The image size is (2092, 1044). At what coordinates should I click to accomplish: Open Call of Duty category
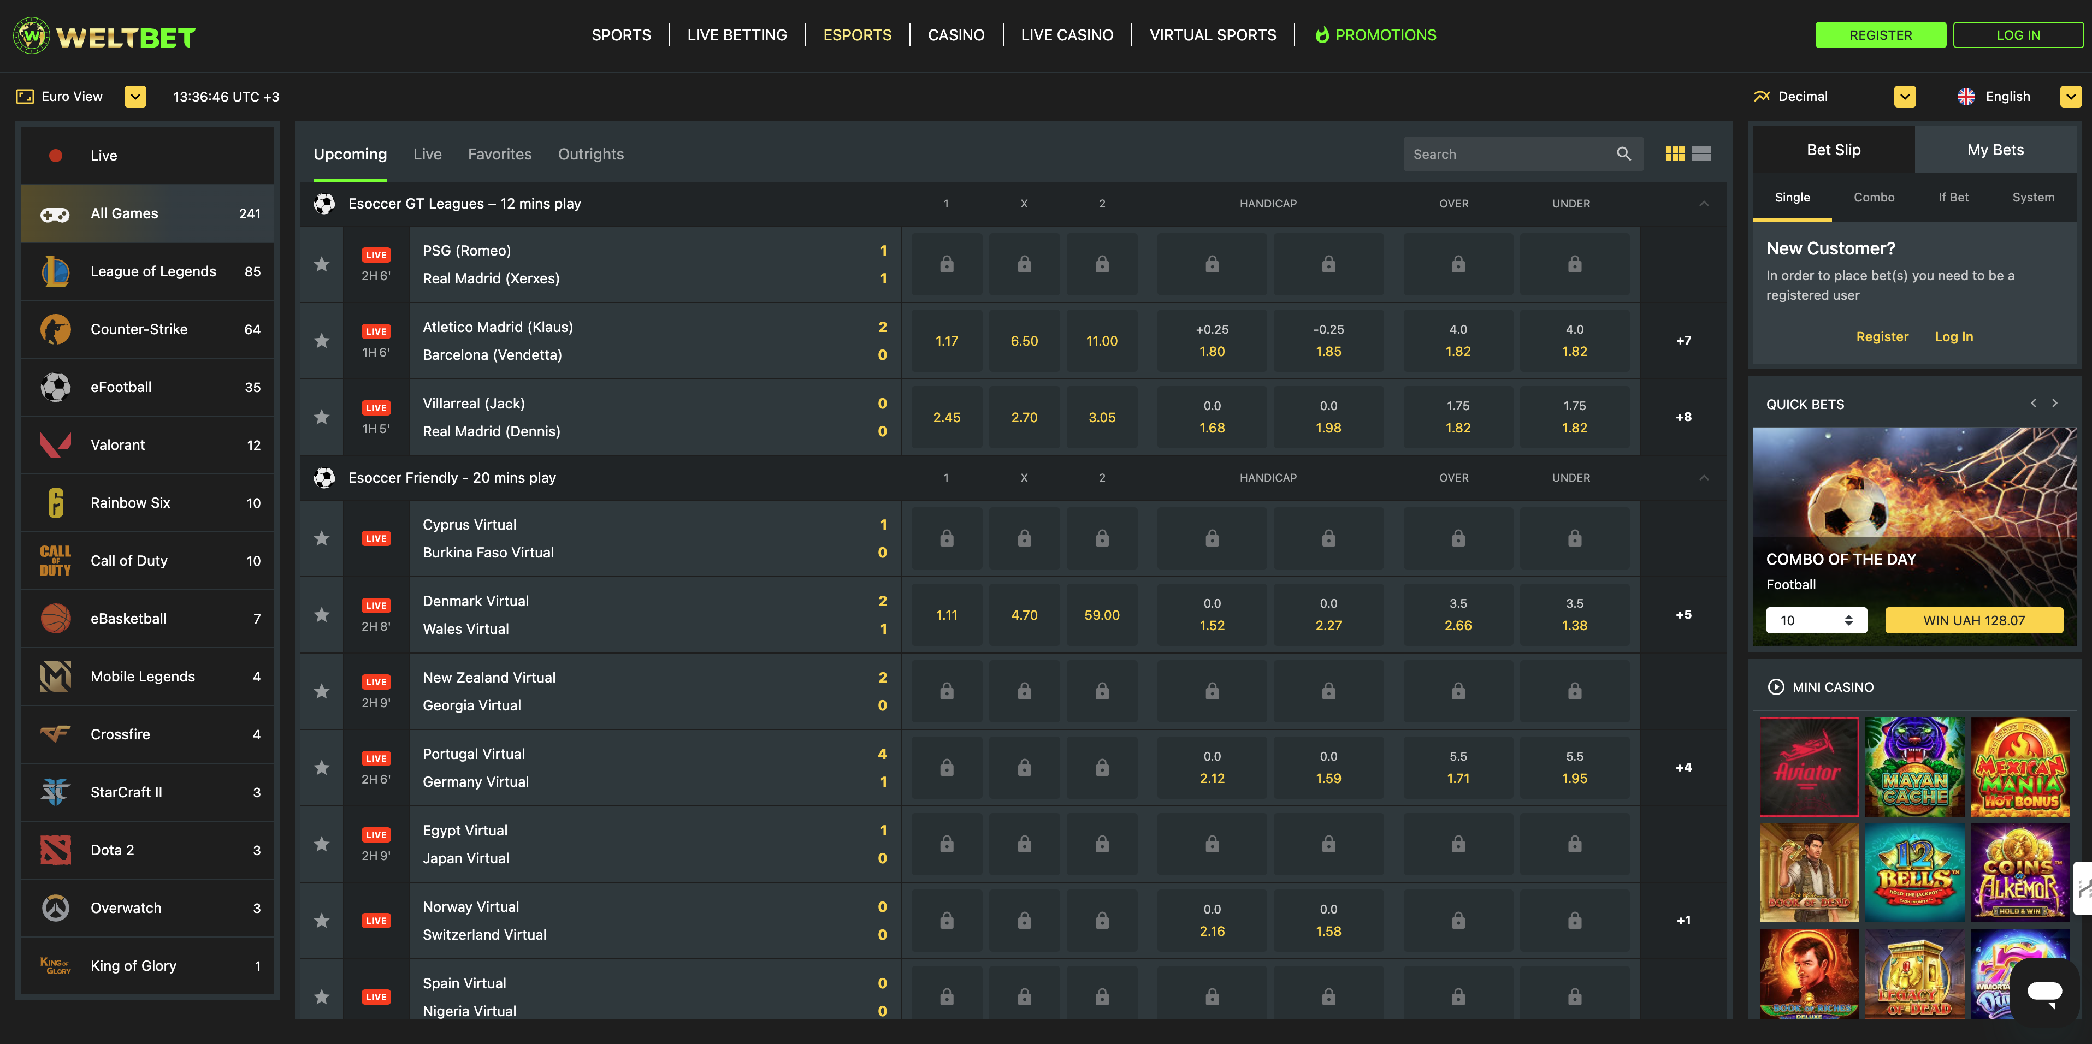click(x=147, y=560)
